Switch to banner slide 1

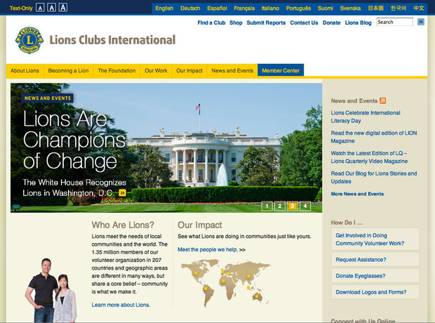(x=267, y=206)
